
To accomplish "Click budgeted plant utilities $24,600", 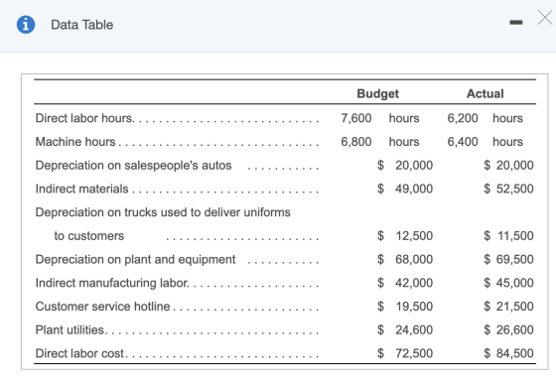I will pos(405,329).
